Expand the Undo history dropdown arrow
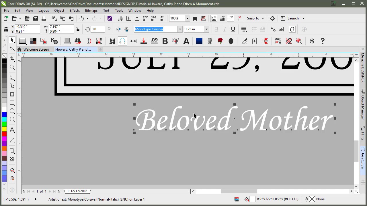367x206 pixels. tap(87, 18)
